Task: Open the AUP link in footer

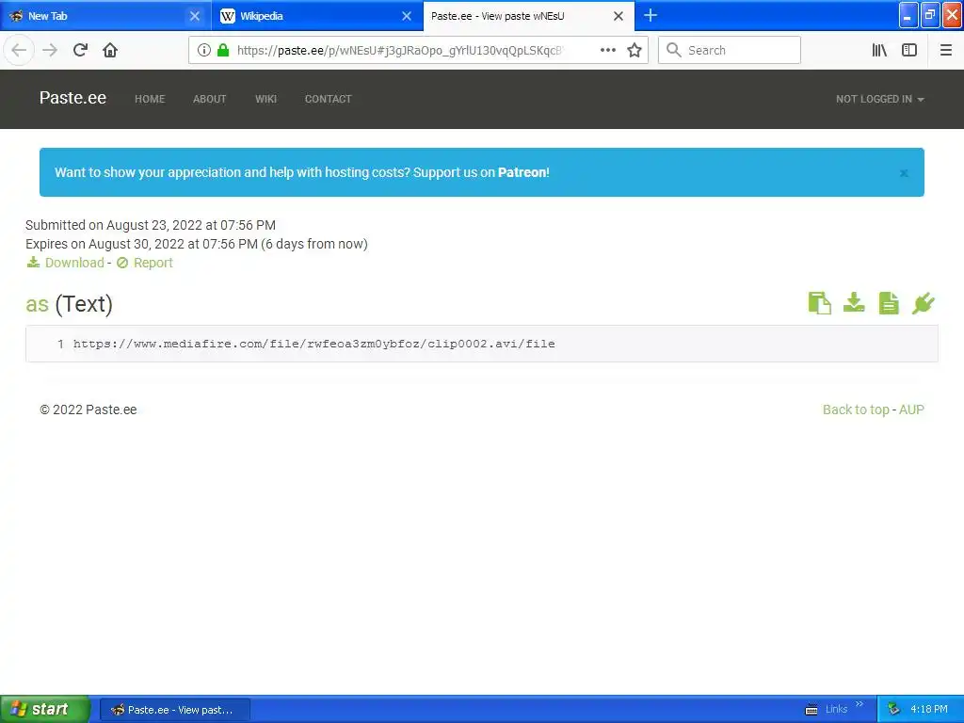Action: [911, 410]
